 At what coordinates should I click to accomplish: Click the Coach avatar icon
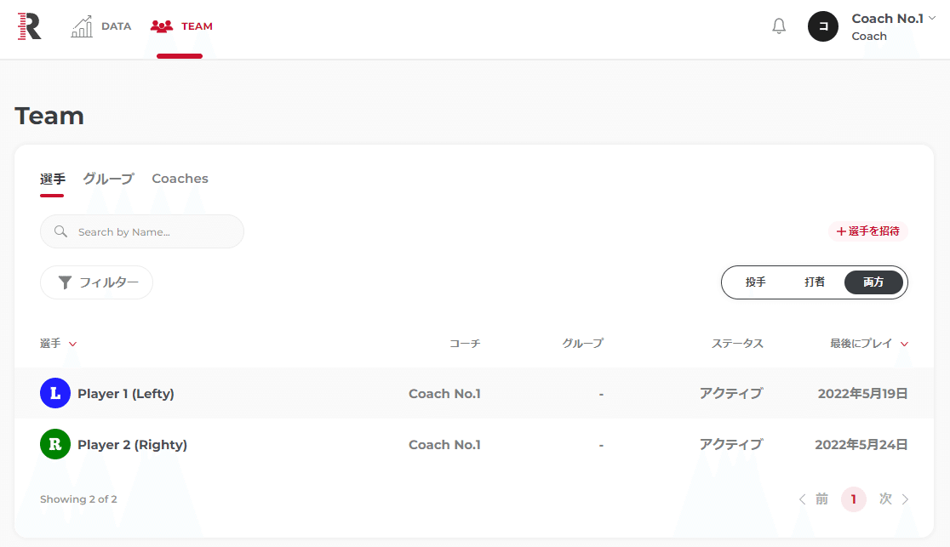pyautogui.click(x=822, y=26)
